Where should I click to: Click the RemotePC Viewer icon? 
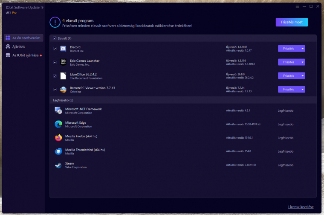point(63,90)
